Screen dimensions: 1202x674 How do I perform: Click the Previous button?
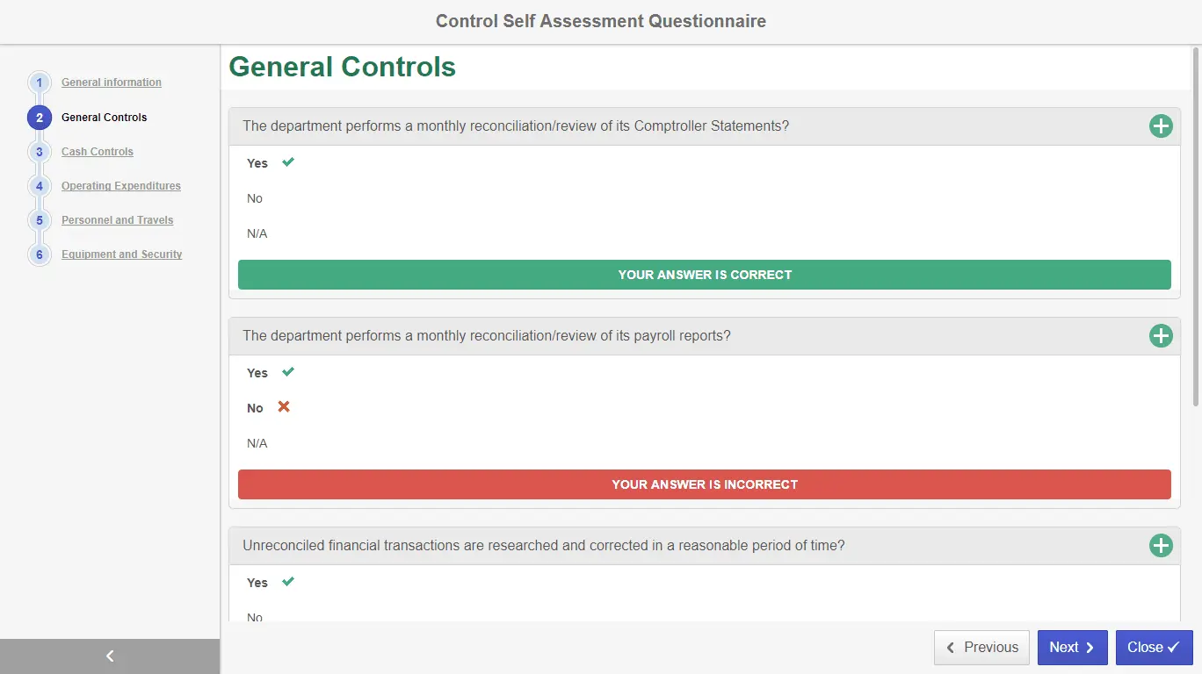981,648
